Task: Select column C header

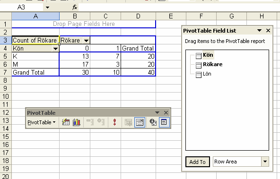Action: click(x=105, y=16)
